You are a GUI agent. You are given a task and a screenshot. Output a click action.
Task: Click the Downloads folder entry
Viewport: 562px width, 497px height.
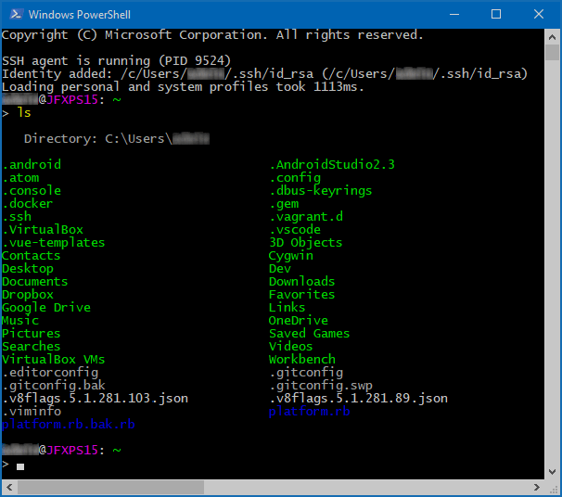[x=302, y=281]
